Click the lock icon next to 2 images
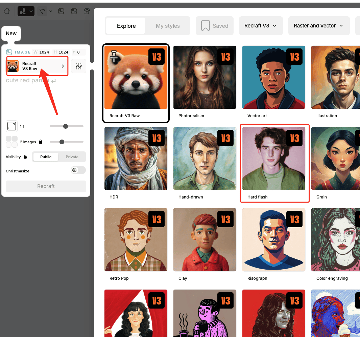This screenshot has height=337, width=360. (x=41, y=142)
